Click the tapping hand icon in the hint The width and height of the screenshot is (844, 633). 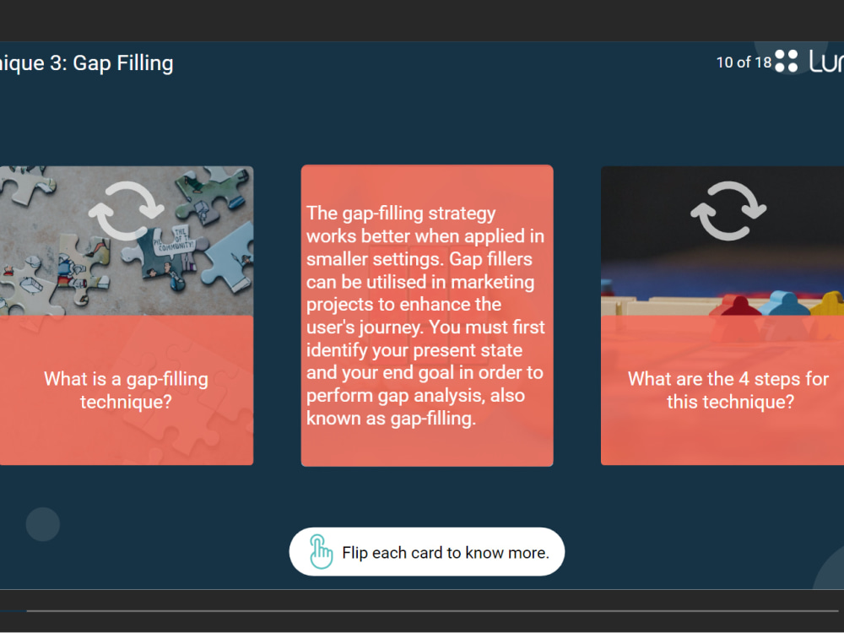click(x=321, y=551)
